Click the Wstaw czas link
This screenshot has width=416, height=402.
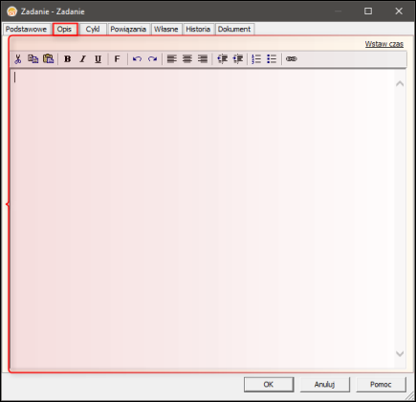(384, 44)
